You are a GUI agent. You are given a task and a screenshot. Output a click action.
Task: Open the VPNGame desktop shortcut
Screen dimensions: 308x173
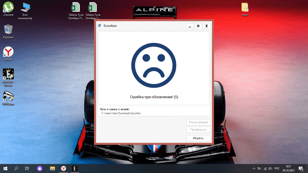tap(8, 96)
